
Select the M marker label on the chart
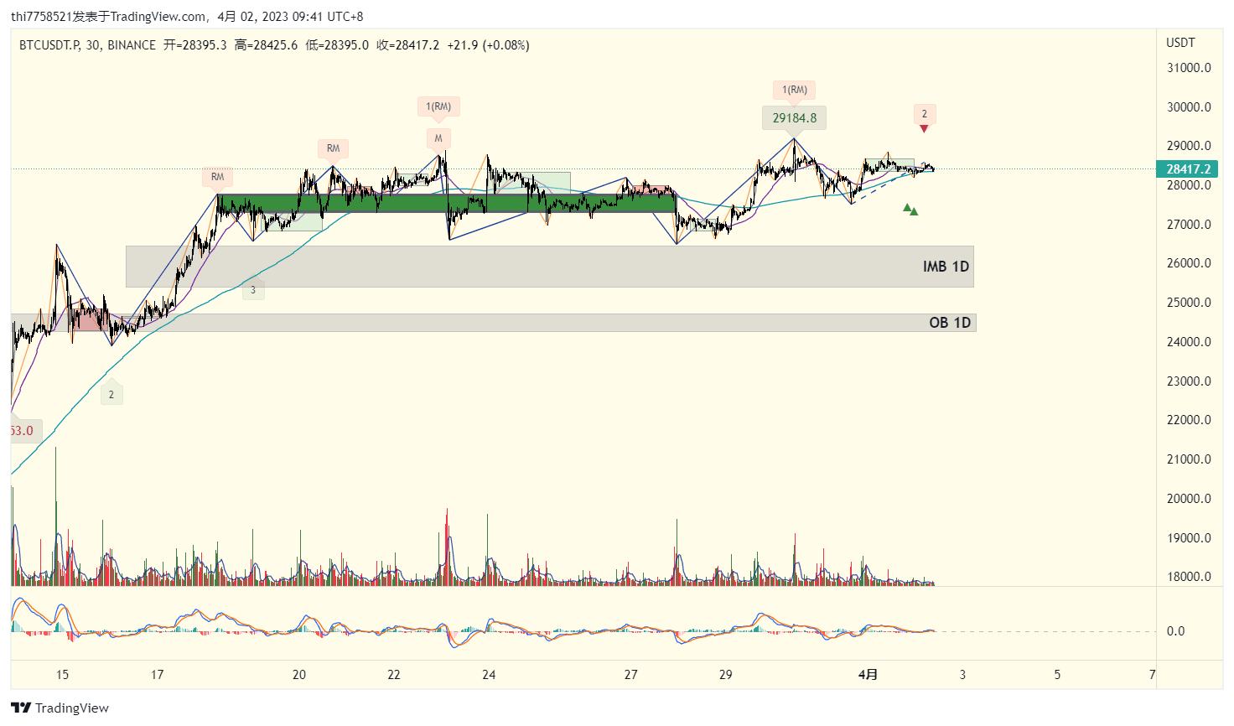point(438,138)
